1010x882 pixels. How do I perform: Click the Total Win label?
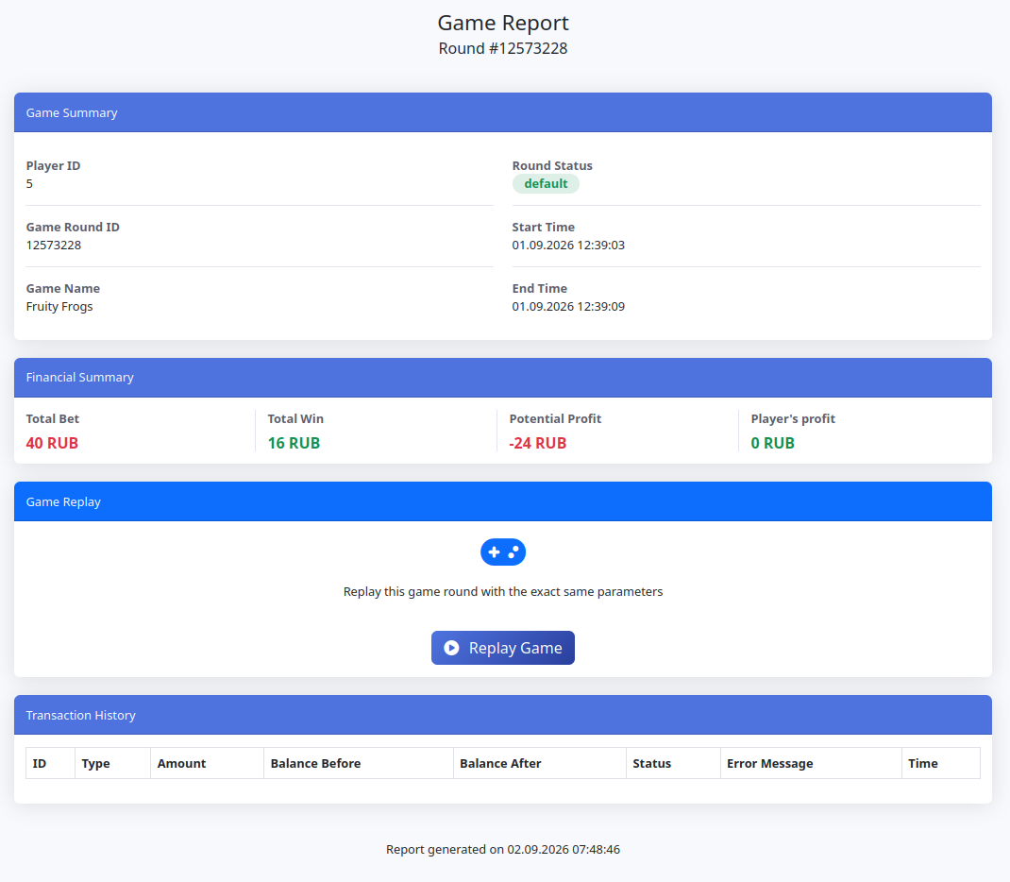pos(295,418)
